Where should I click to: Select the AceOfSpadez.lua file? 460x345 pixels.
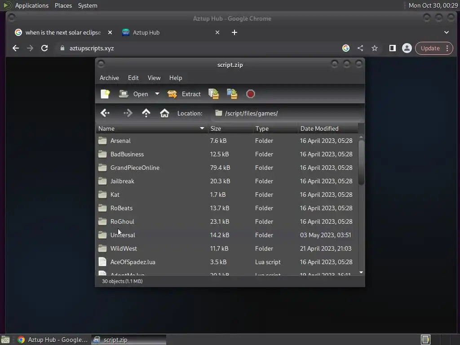(x=227, y=262)
